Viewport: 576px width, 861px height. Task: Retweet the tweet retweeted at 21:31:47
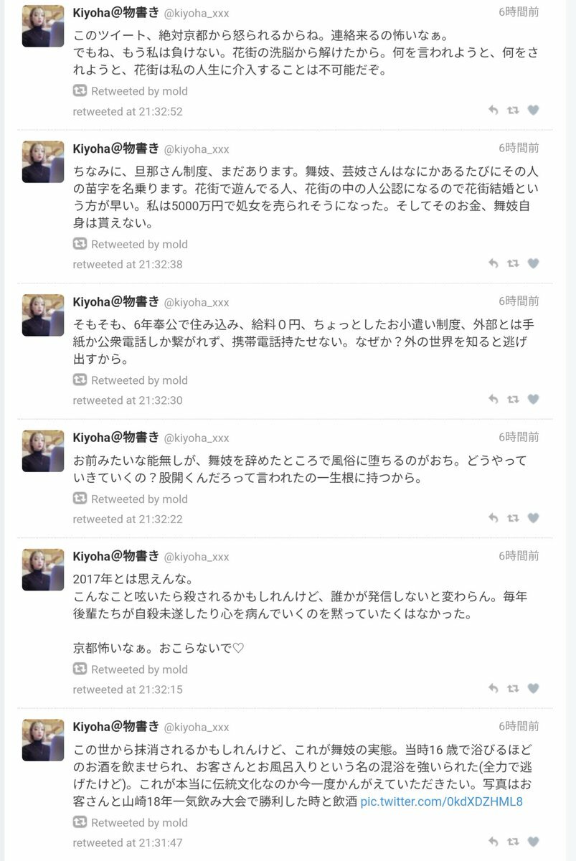point(513,842)
